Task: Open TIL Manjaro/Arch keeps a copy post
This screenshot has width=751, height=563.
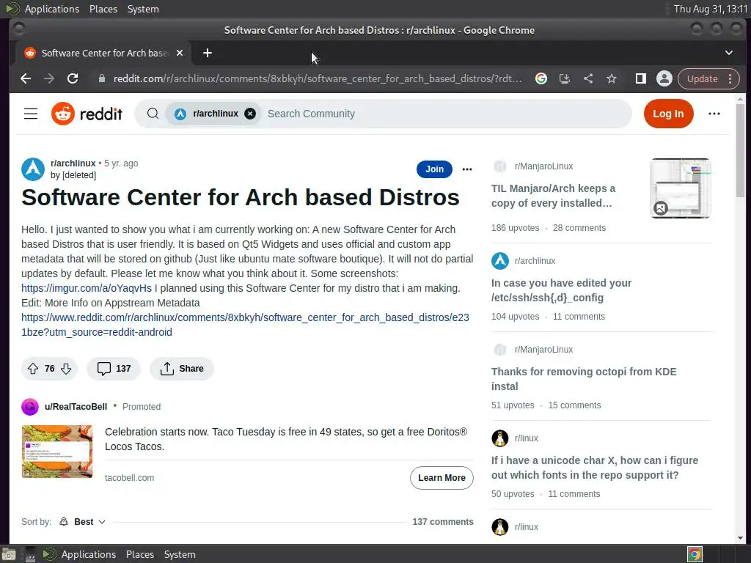Action: pos(553,196)
